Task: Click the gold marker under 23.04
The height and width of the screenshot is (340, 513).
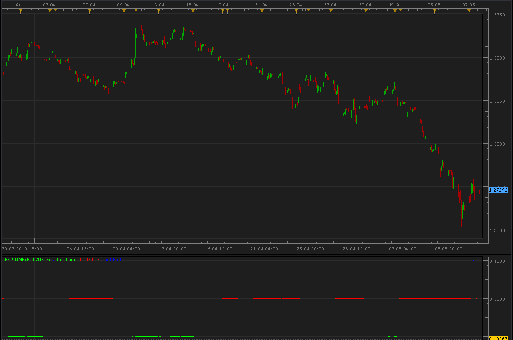Action: click(296, 11)
